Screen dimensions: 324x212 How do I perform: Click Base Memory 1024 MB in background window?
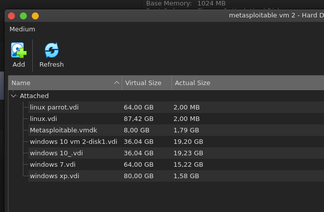click(x=186, y=3)
